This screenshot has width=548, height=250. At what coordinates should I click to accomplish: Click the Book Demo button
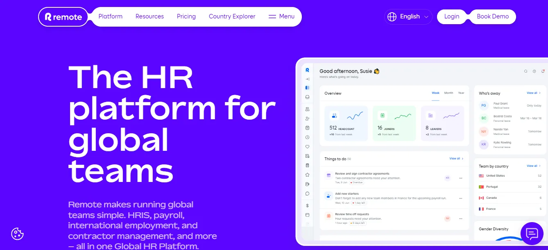point(493,17)
